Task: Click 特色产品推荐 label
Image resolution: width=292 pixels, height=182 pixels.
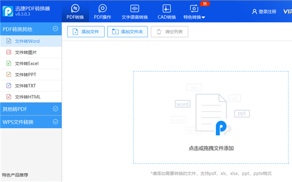Action: pyautogui.click(x=15, y=175)
